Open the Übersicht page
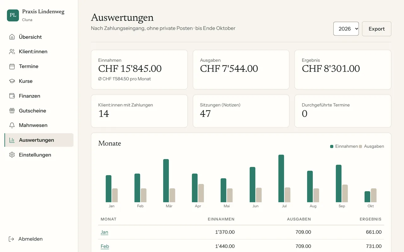The height and width of the screenshot is (252, 404). [x=39, y=37]
